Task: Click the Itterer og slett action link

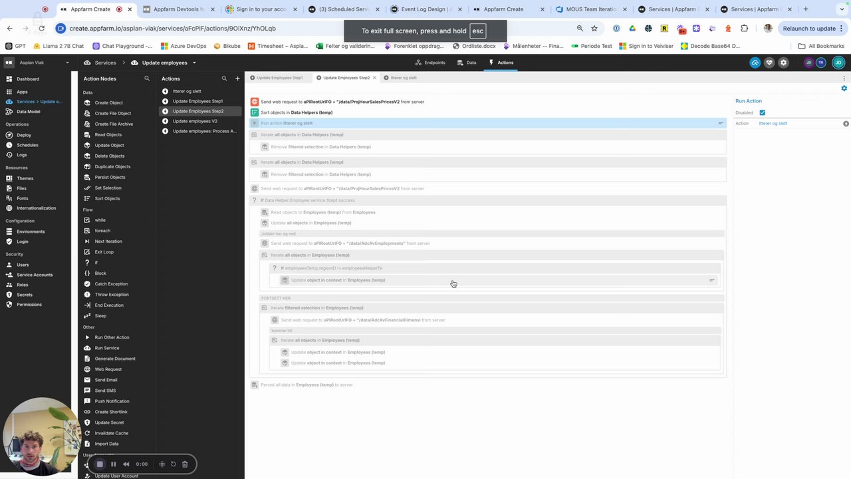Action: pos(773,124)
